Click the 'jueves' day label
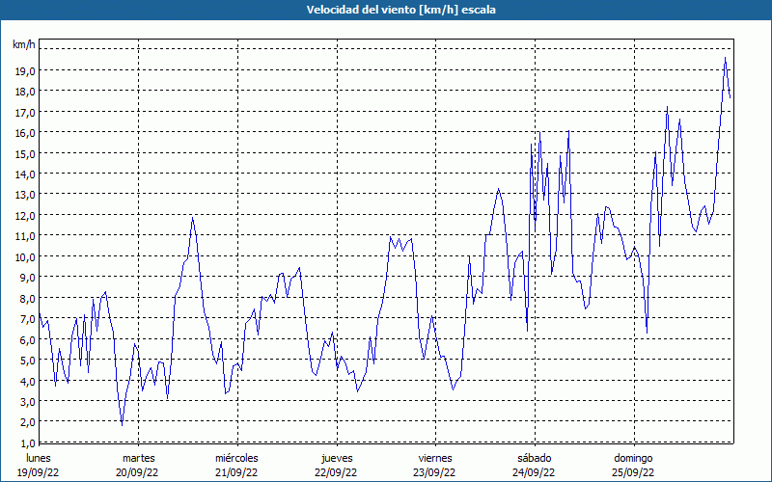This screenshot has width=772, height=482. (x=337, y=458)
